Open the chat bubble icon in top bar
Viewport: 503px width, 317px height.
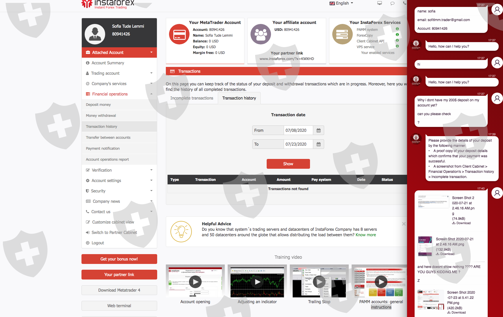(x=392, y=3)
